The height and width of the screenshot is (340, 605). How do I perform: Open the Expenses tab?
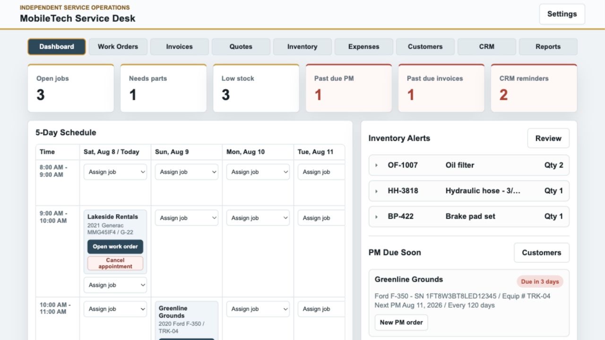point(364,47)
